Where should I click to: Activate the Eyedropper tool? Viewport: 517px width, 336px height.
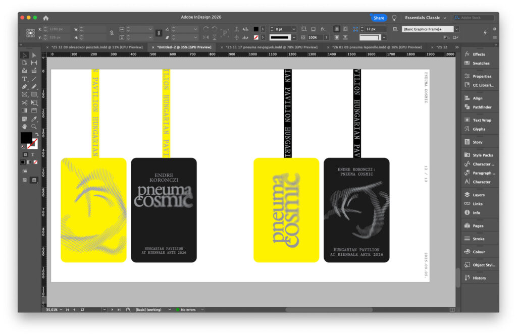coord(34,119)
